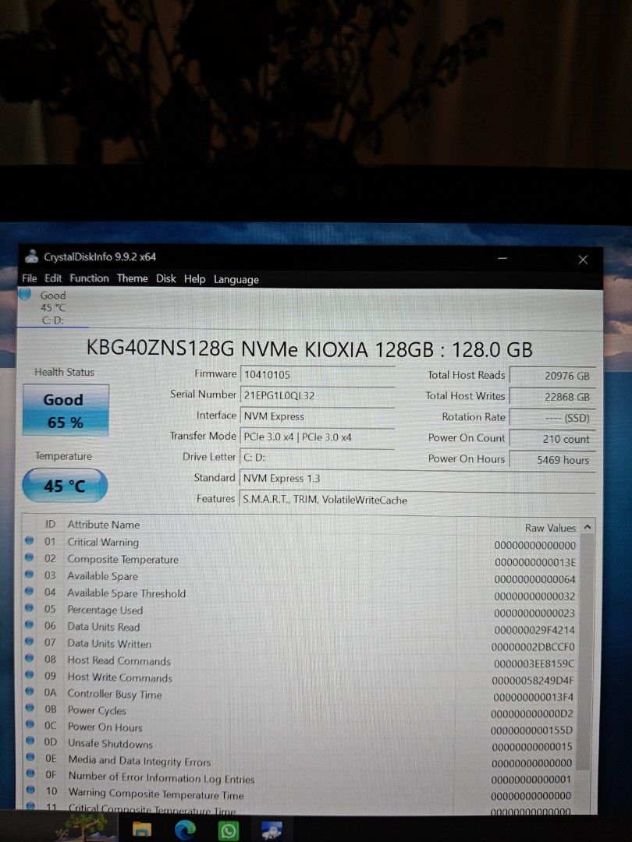Viewport: 632px width, 842px height.
Task: Click the status dot for Percentage Used
Action: (x=30, y=608)
